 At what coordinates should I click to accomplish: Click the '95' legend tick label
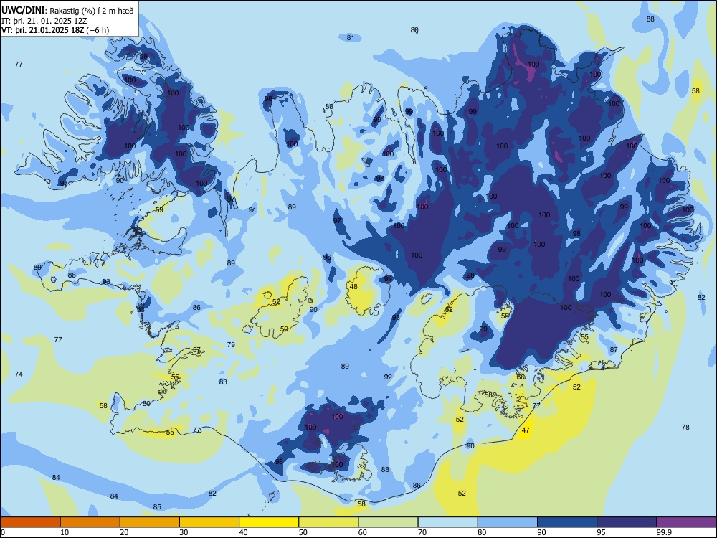[x=601, y=532]
